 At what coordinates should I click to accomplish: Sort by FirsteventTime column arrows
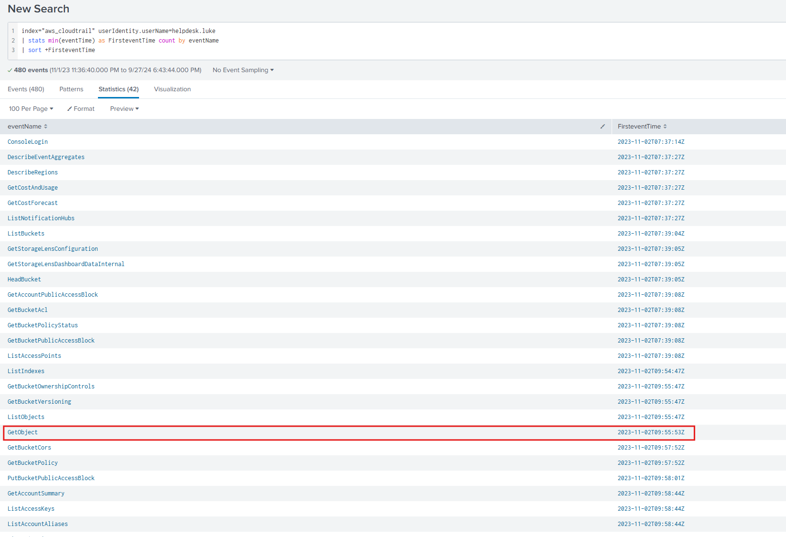point(665,127)
